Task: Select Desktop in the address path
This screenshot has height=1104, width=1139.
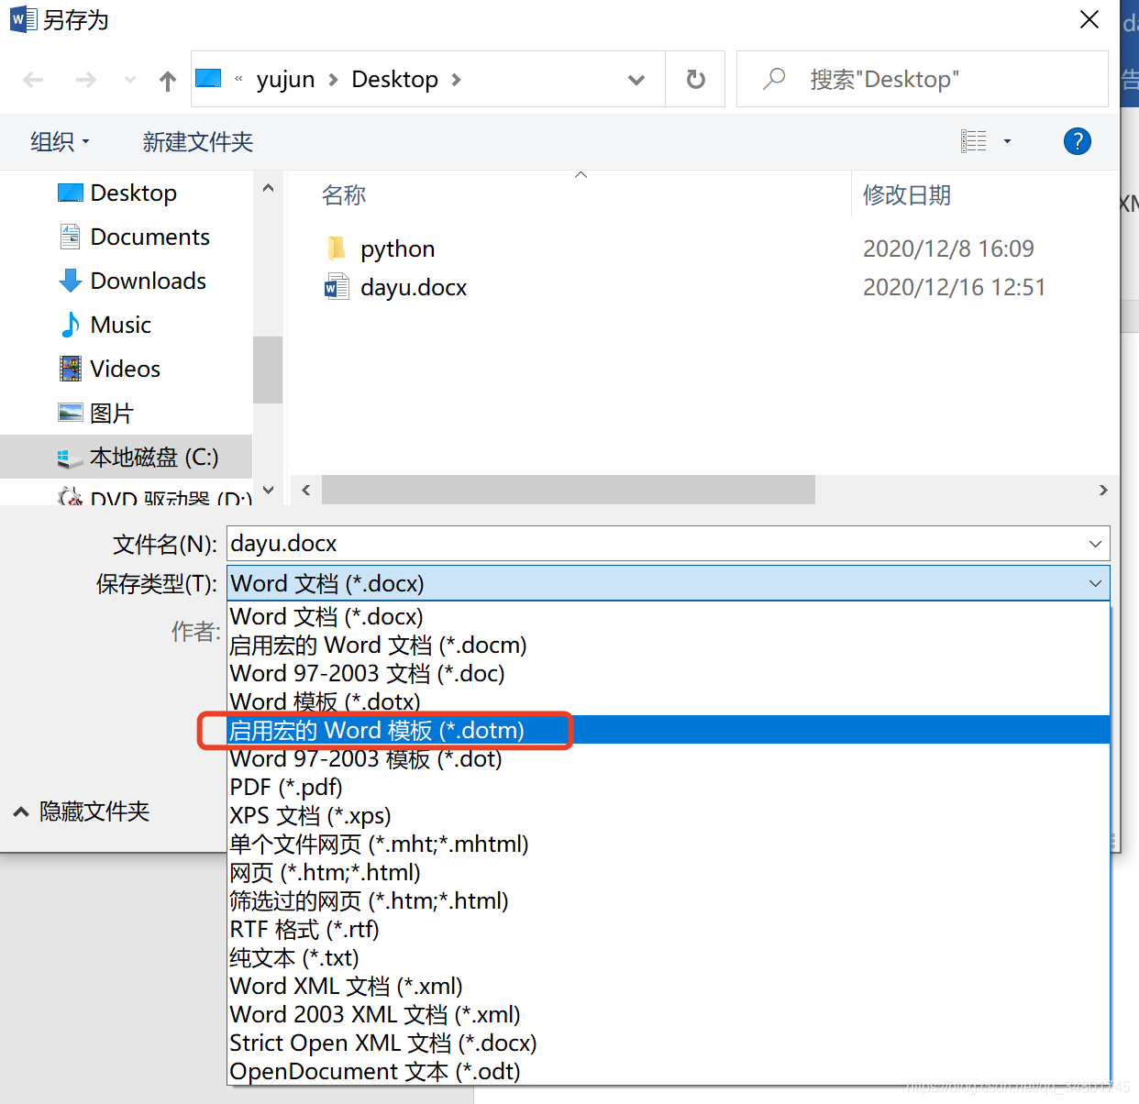Action: [x=394, y=80]
